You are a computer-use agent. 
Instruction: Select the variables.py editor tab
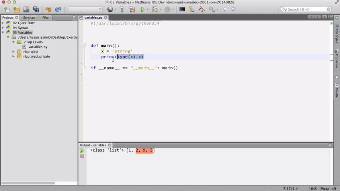[x=93, y=18]
